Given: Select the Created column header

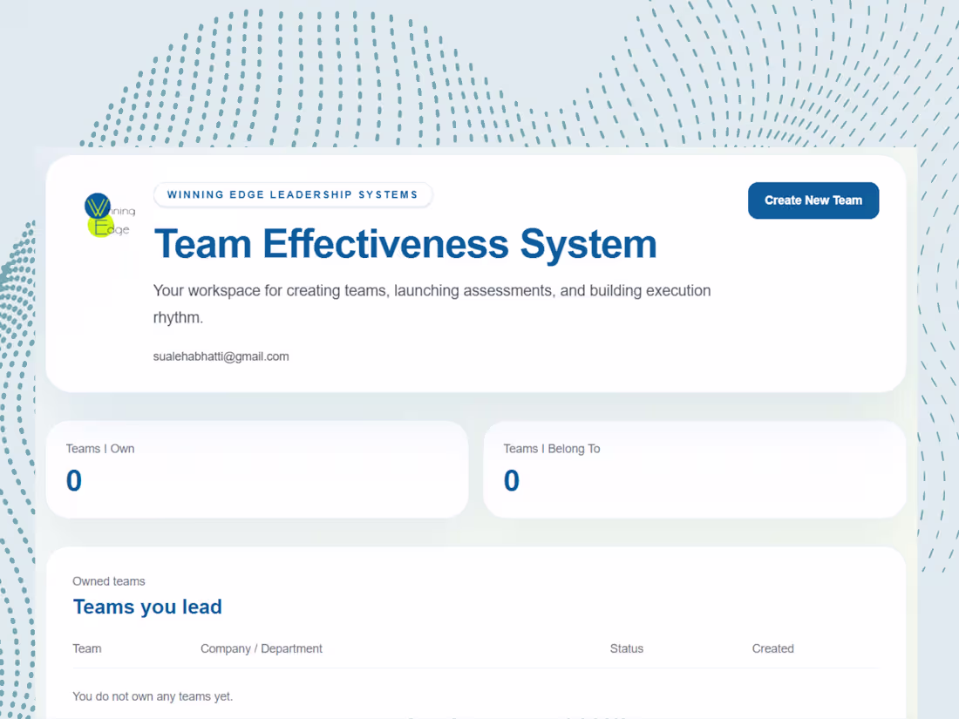Looking at the screenshot, I should [x=772, y=648].
